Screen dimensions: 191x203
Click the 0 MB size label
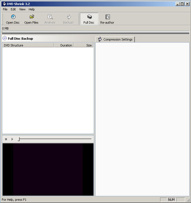(x=5, y=28)
